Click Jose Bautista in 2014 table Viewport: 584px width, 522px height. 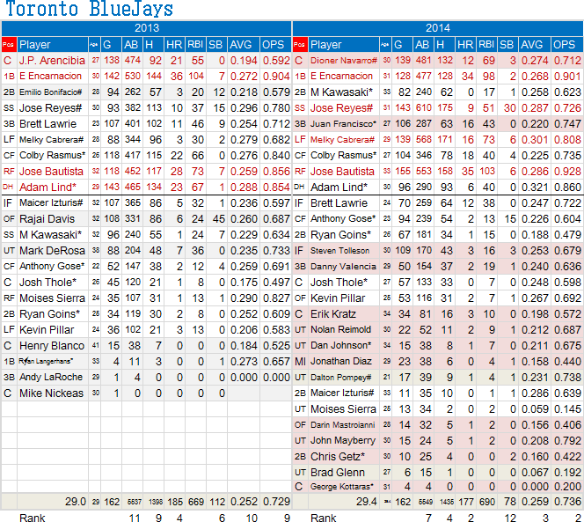tap(342, 172)
